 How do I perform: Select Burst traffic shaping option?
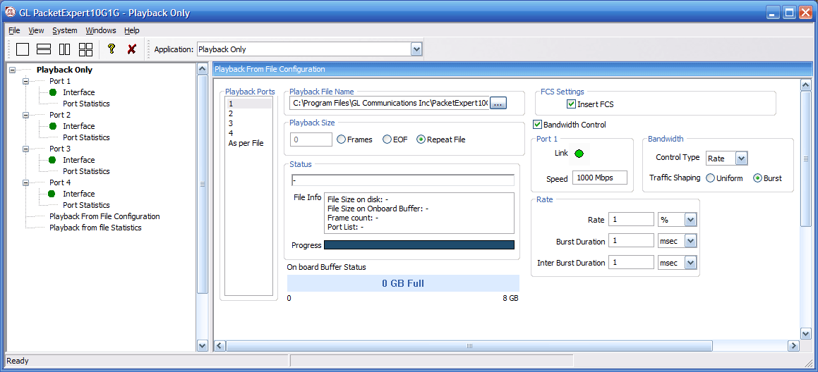(757, 178)
